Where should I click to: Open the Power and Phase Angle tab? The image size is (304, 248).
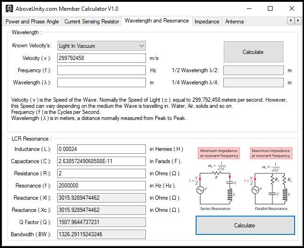click(x=32, y=21)
